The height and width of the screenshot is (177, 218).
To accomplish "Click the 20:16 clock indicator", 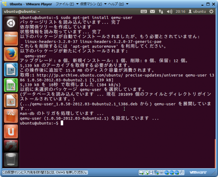I will pyautogui.click(x=180, y=12).
